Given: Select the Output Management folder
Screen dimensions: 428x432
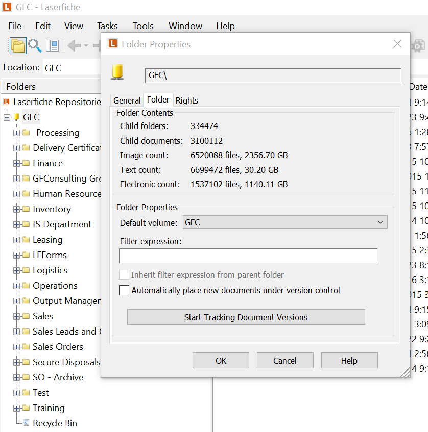Looking at the screenshot, I should point(67,300).
